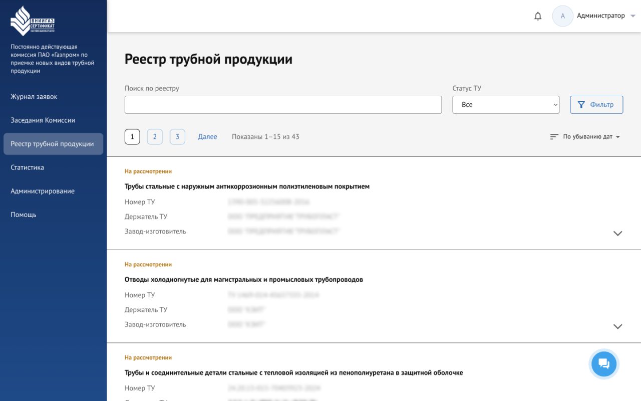Open the Помощь sidebar item
641x401 pixels.
coord(24,215)
